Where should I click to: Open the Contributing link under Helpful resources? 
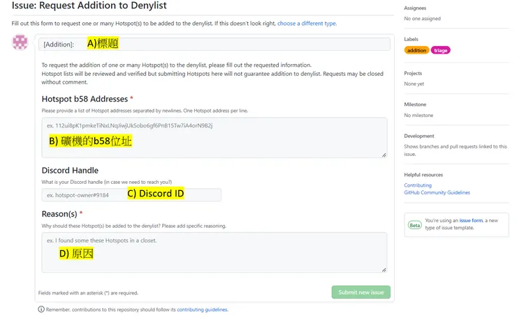click(x=418, y=185)
